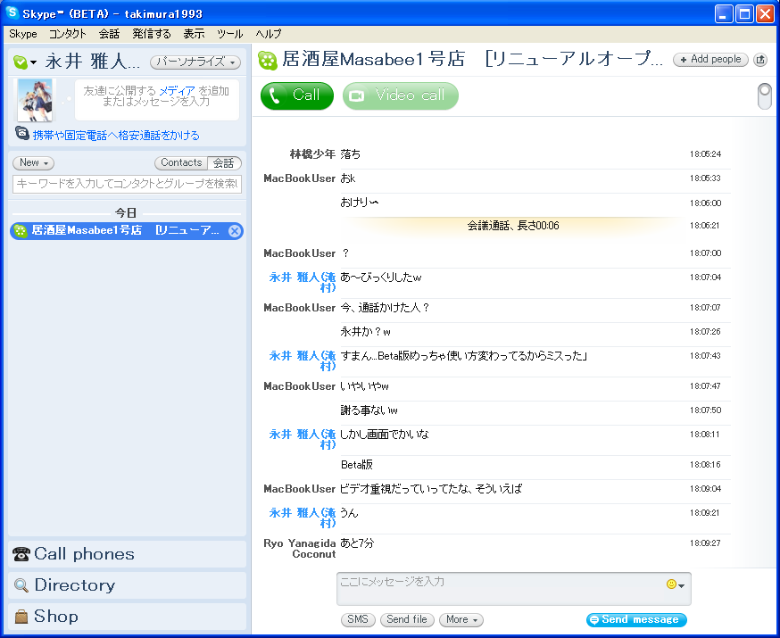
Task: Start a Video call
Action: pyautogui.click(x=401, y=95)
